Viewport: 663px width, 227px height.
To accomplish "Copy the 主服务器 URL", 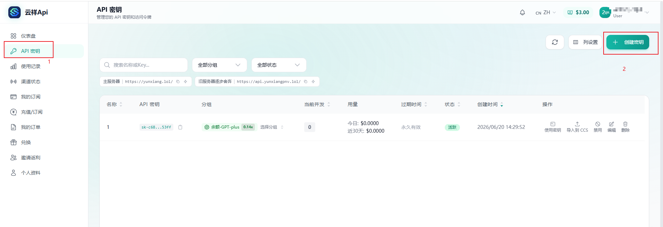I will (x=178, y=82).
